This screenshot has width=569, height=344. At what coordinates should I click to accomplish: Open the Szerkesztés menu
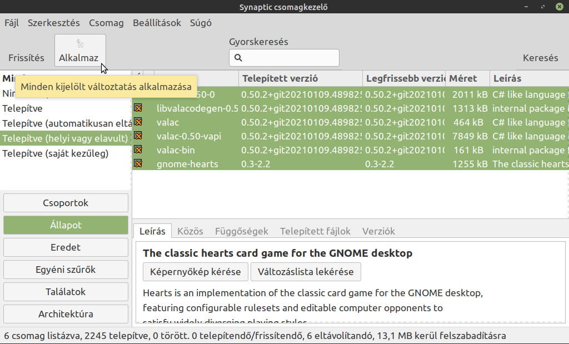coord(54,23)
